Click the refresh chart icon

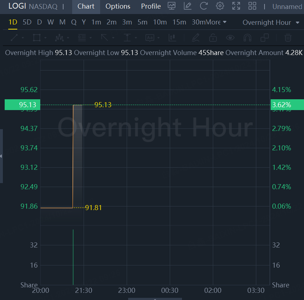point(204,6)
